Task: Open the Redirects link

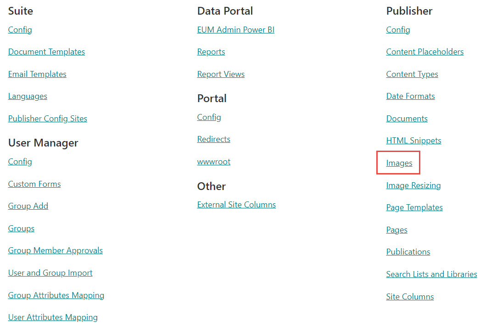Action: pos(214,139)
